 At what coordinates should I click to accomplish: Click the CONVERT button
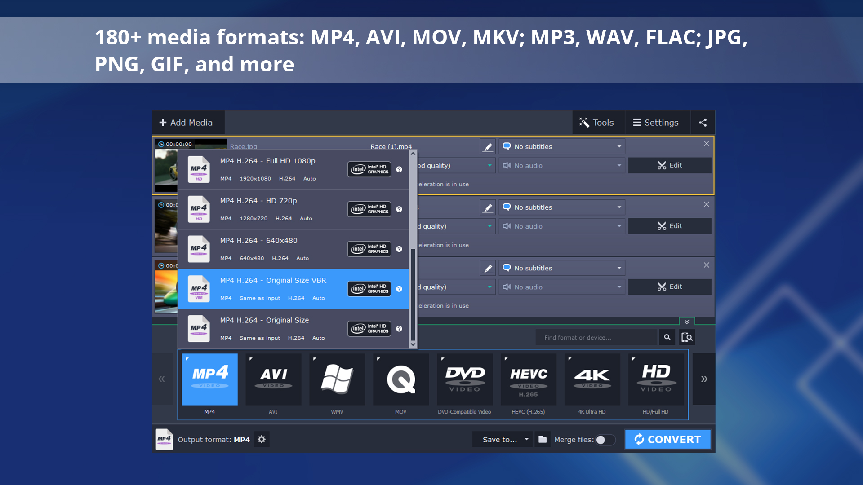[x=667, y=439]
